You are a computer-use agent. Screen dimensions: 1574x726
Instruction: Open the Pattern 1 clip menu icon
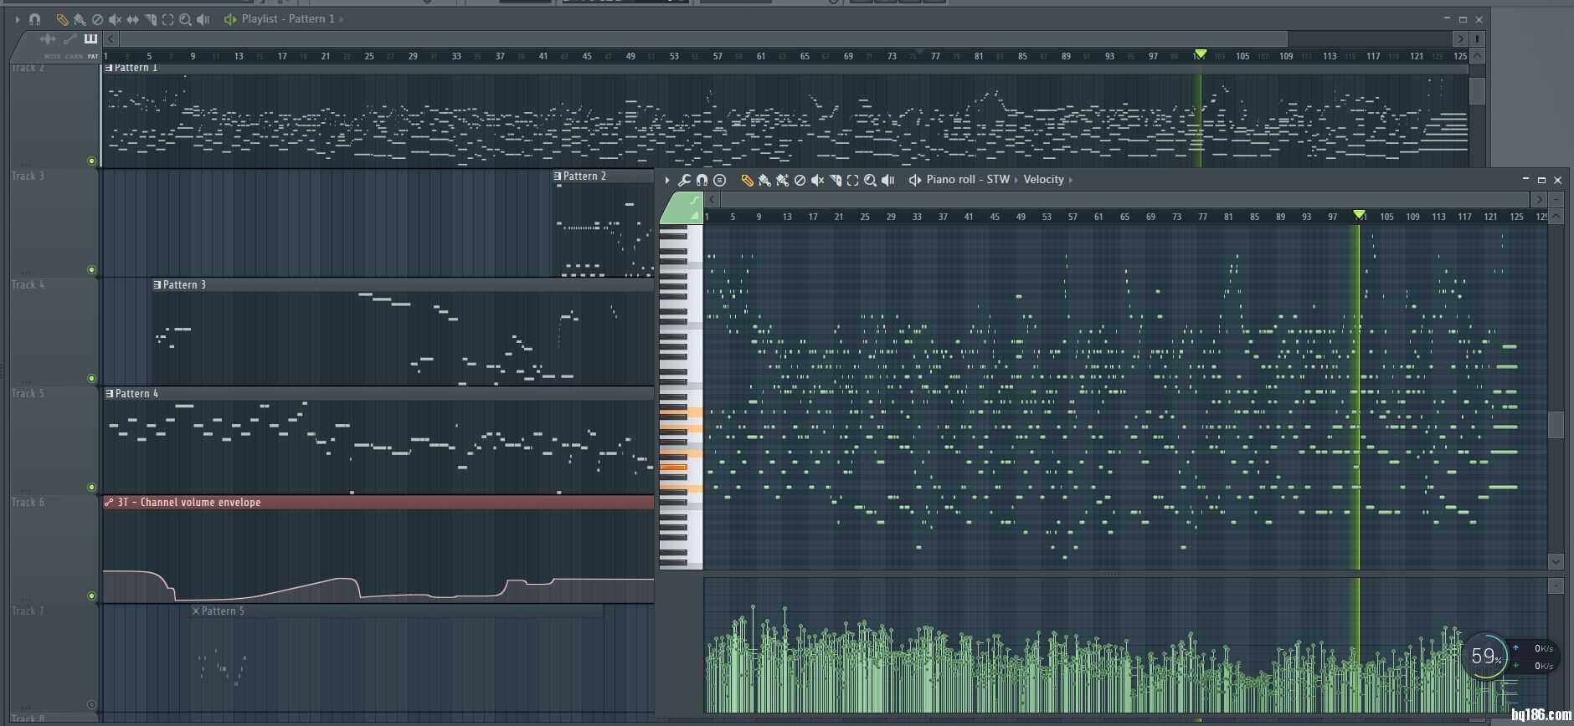coord(109,68)
